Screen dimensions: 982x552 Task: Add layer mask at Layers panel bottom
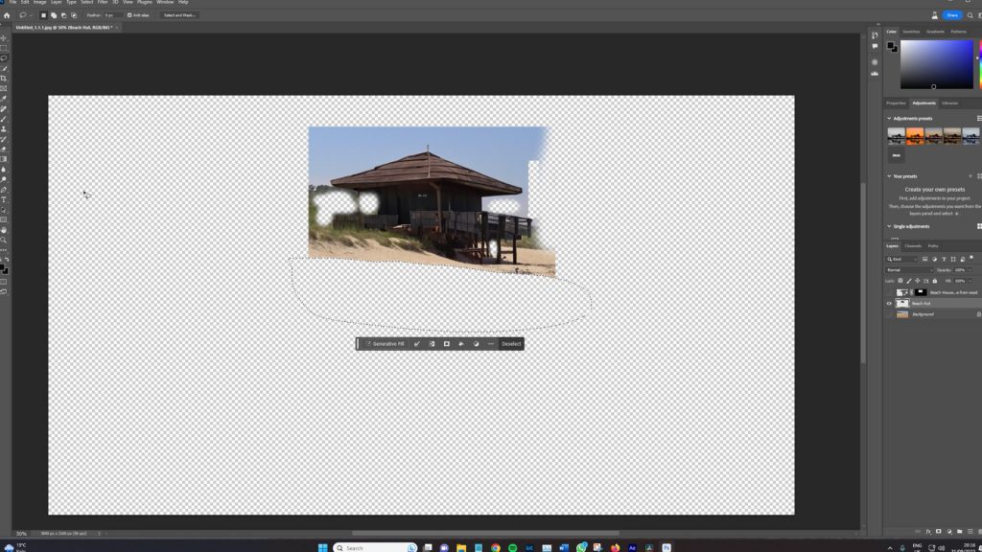938,531
